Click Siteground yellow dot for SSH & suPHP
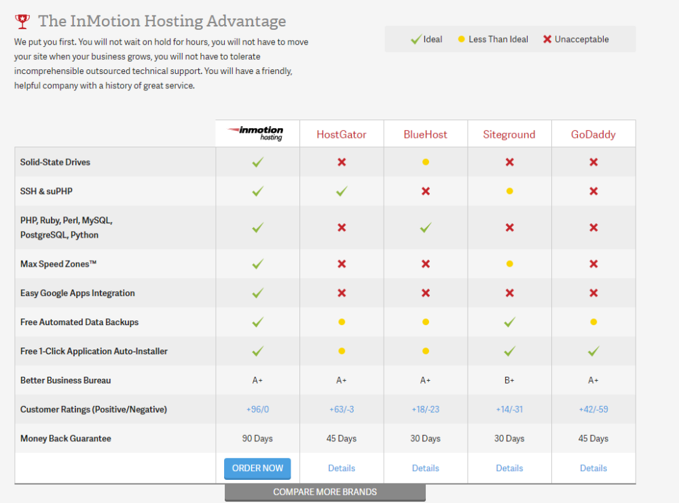 click(510, 191)
